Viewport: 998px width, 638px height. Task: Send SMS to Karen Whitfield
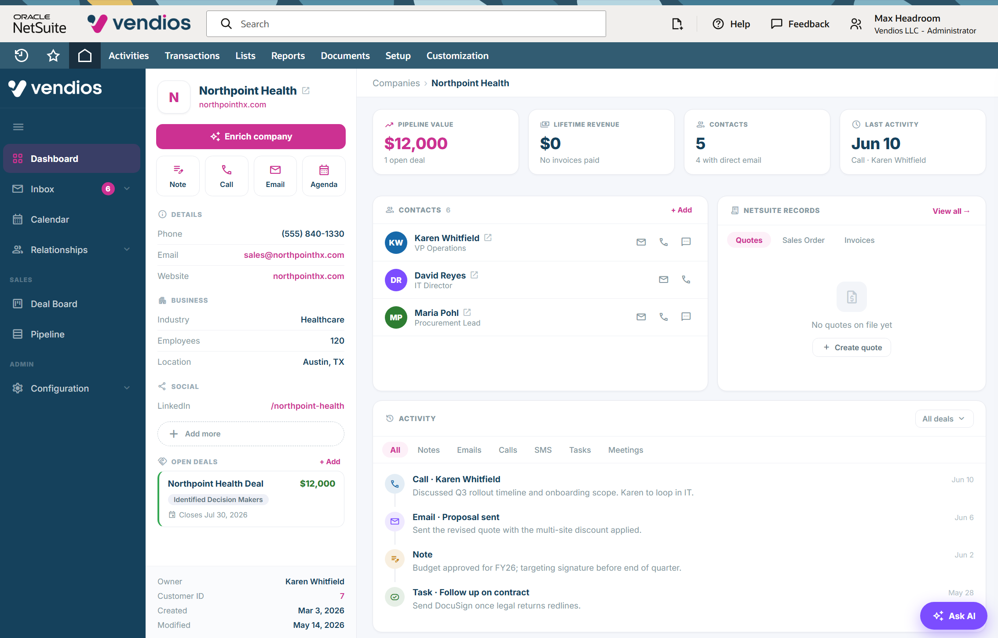click(686, 242)
